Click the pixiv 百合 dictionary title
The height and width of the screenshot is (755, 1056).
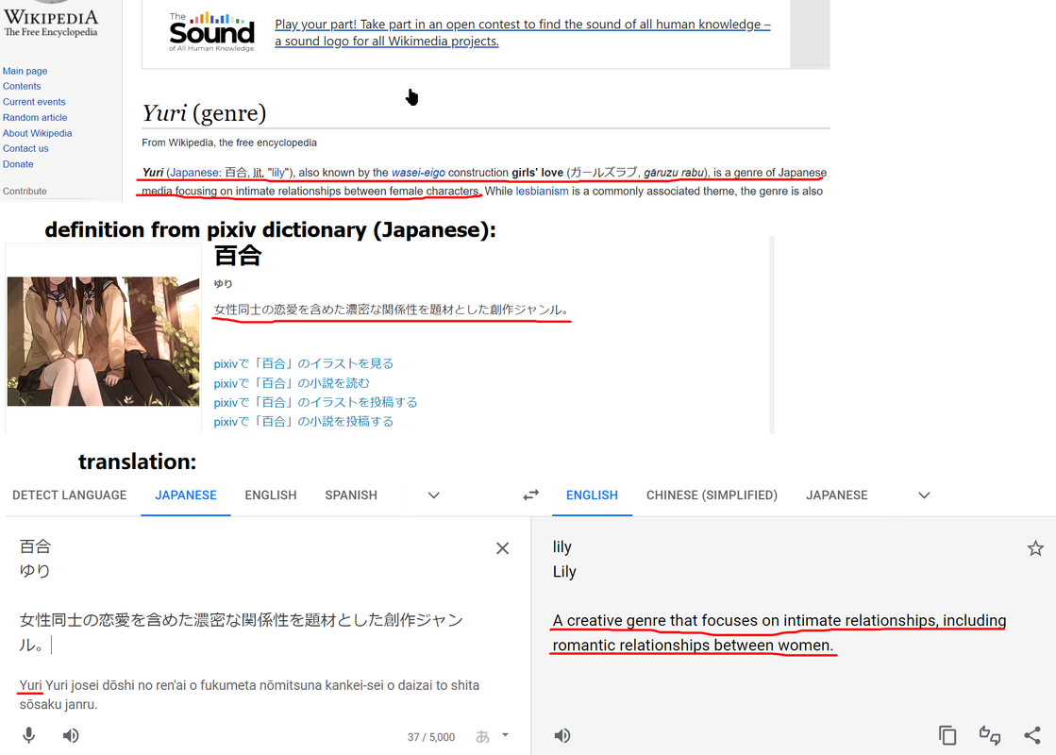coord(238,256)
